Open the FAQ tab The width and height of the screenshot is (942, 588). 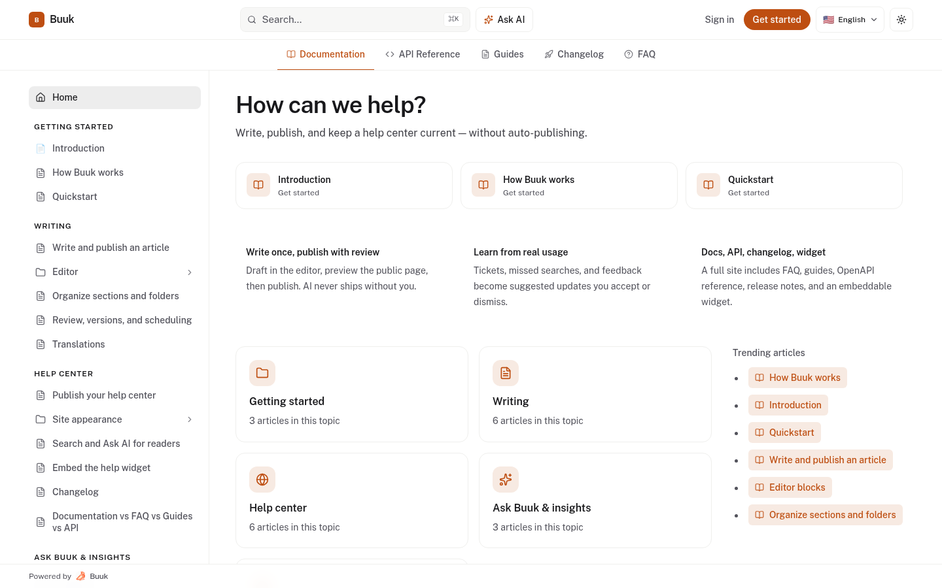pyautogui.click(x=640, y=54)
